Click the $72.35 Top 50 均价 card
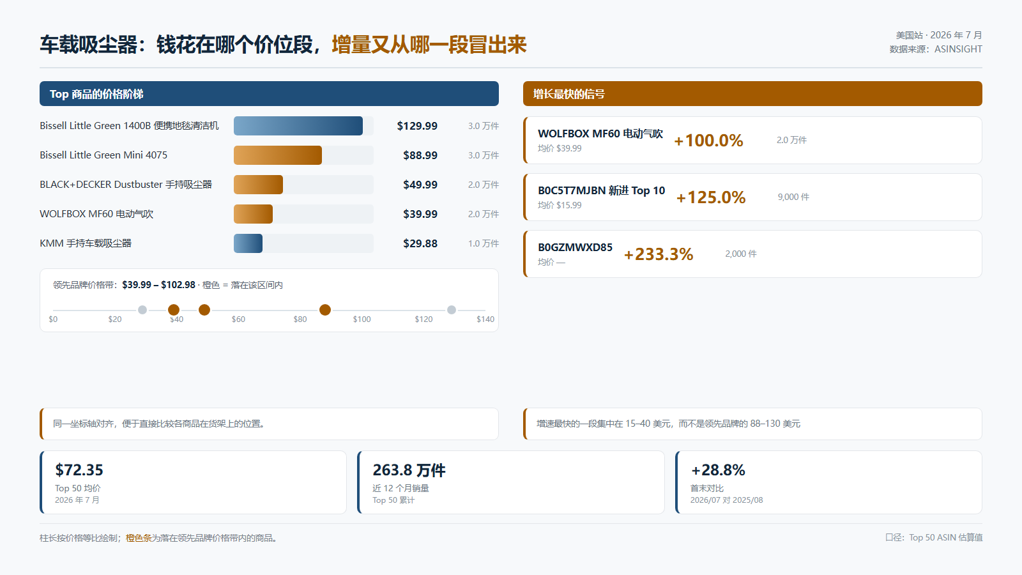The image size is (1022, 575). click(x=193, y=482)
